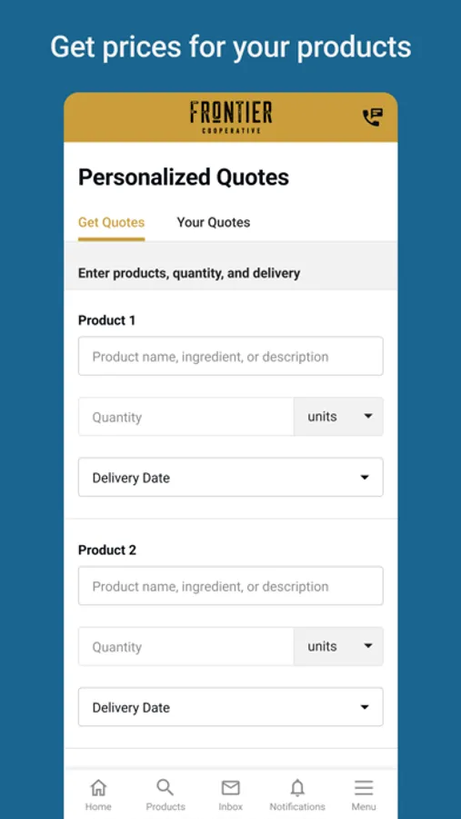The width and height of the screenshot is (461, 819).
Task: Tap the phone chat support icon
Action: 372,117
